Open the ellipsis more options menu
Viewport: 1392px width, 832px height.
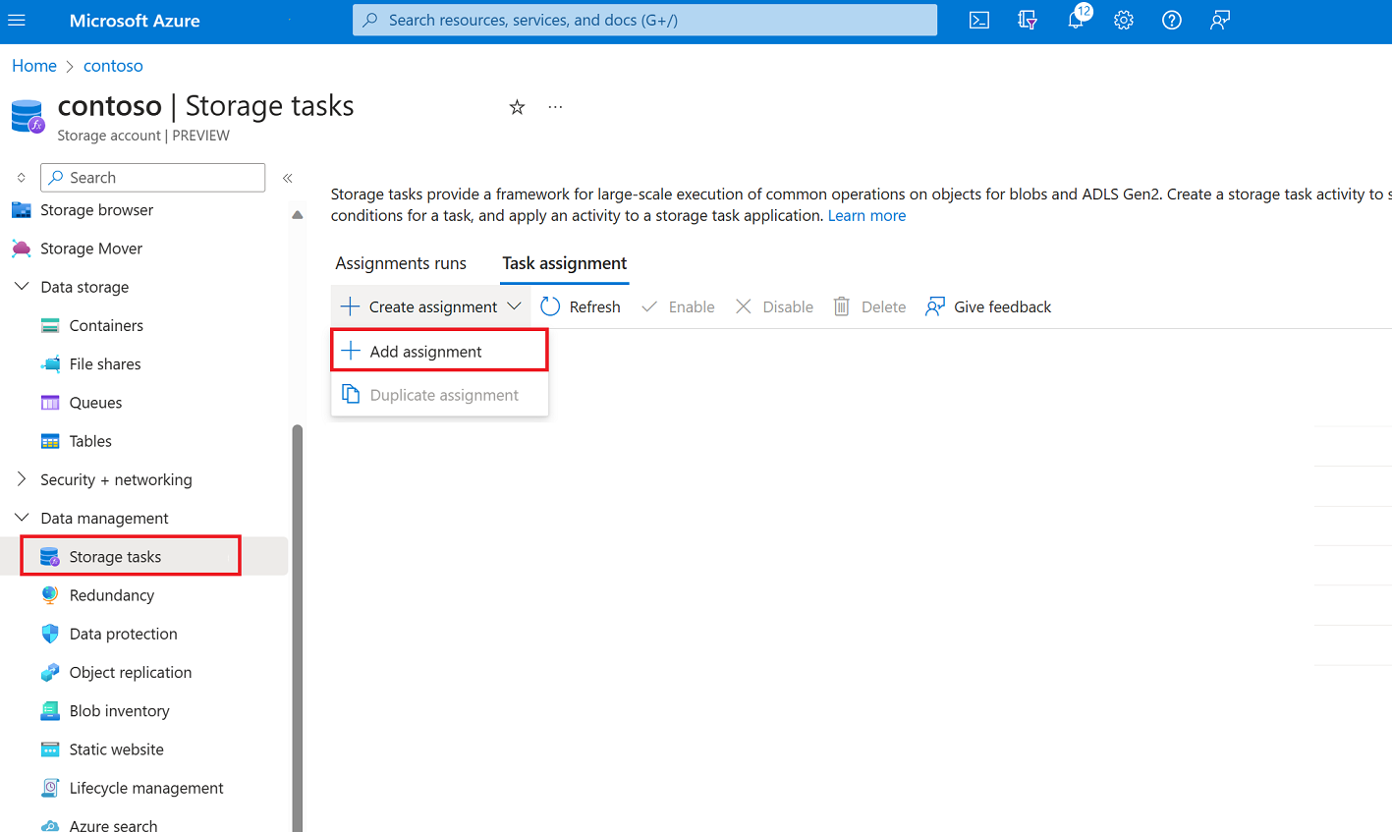tap(555, 106)
